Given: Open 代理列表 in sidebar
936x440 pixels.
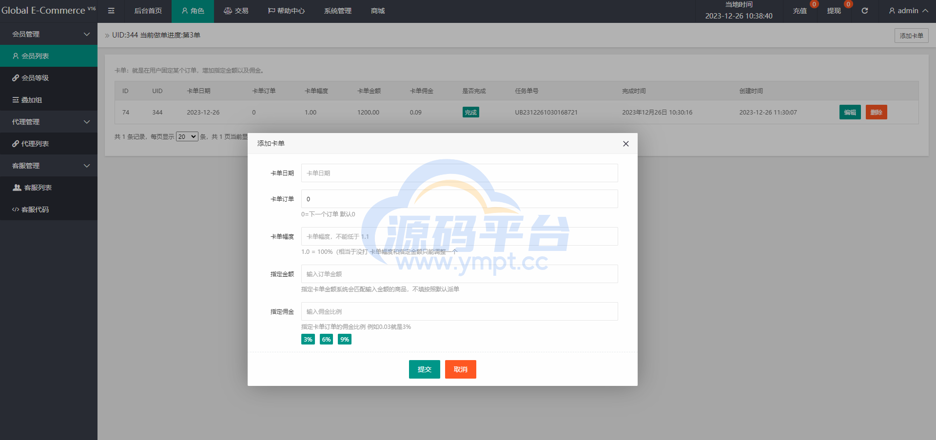Looking at the screenshot, I should 49,144.
